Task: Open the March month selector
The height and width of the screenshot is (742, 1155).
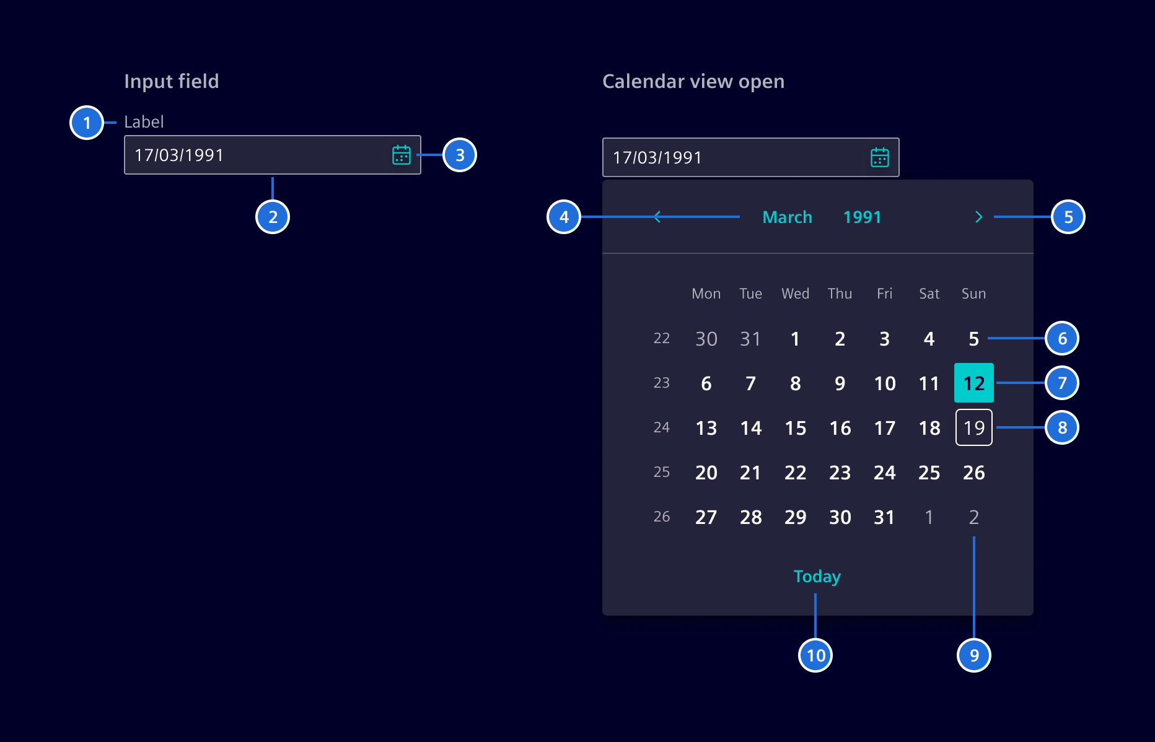Action: [787, 217]
